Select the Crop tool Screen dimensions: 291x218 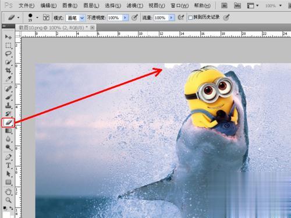coord(8,70)
